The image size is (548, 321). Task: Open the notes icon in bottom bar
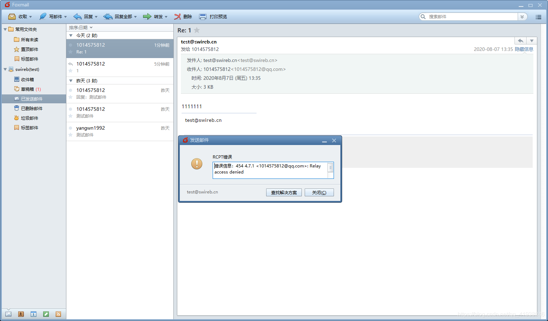click(46, 314)
